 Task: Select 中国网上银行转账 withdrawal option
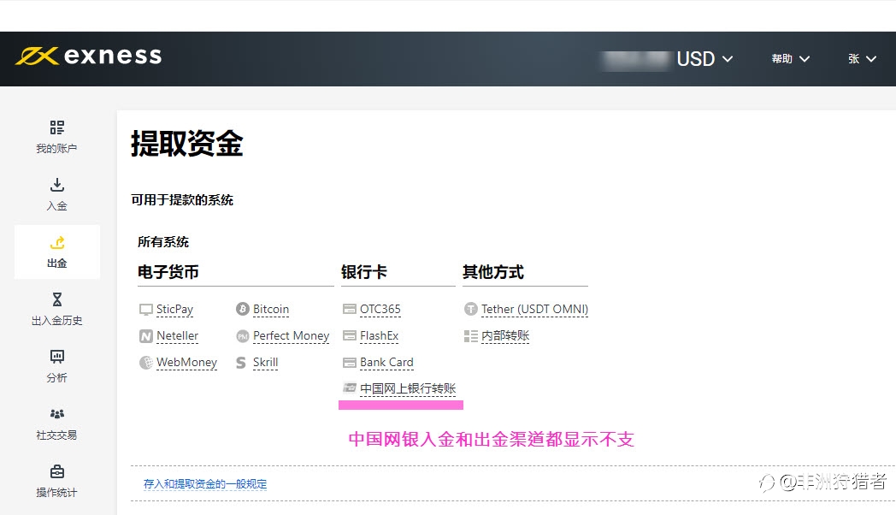coord(408,388)
